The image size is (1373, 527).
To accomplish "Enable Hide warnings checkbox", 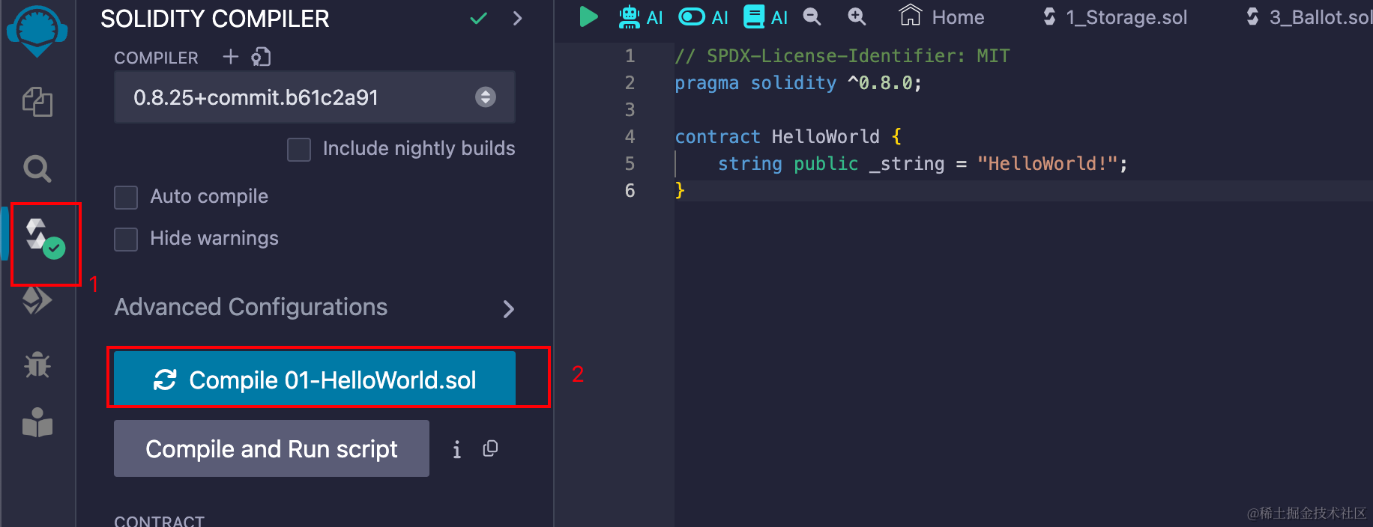I will coord(126,239).
